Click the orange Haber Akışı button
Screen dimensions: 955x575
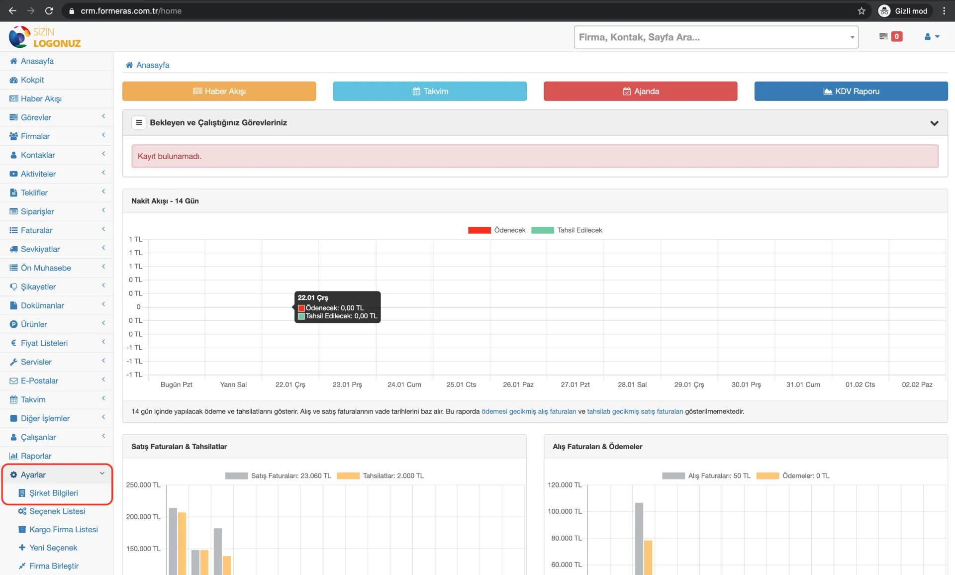coord(219,91)
